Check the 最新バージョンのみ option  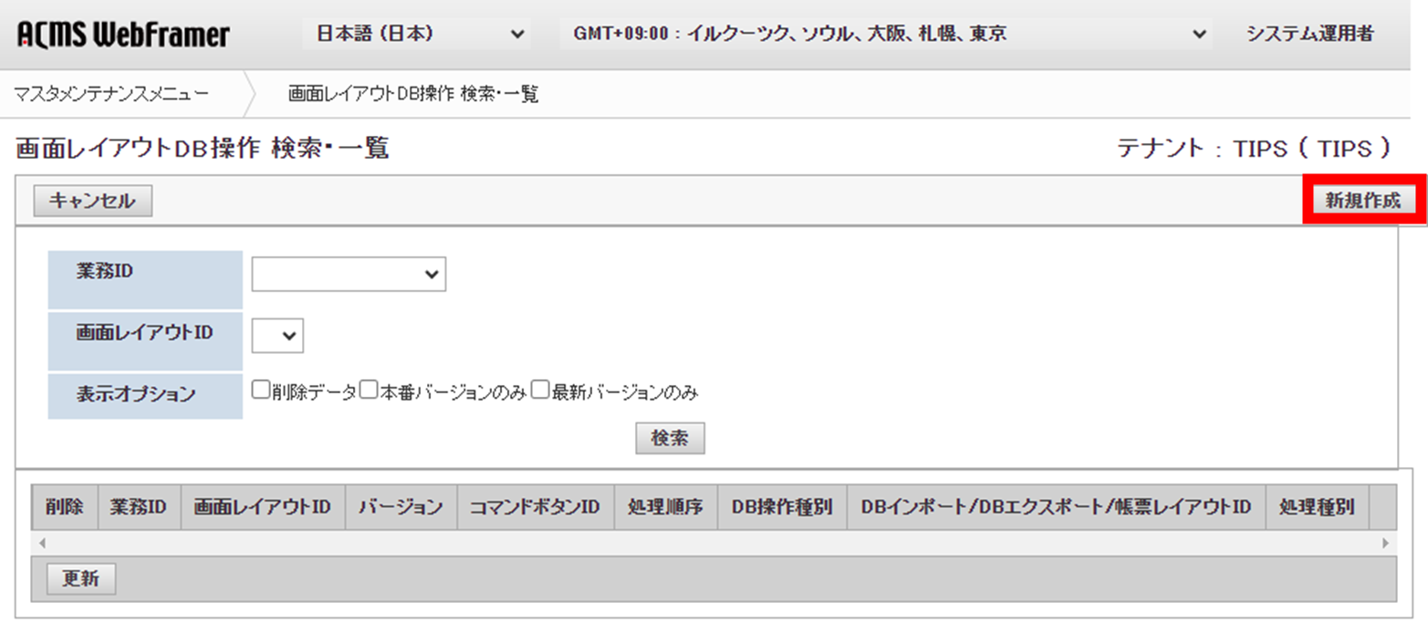point(538,389)
